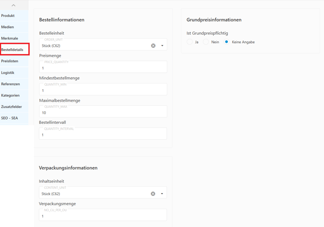Open the SEO - SEA tab
324x227 pixels.
(x=10, y=118)
